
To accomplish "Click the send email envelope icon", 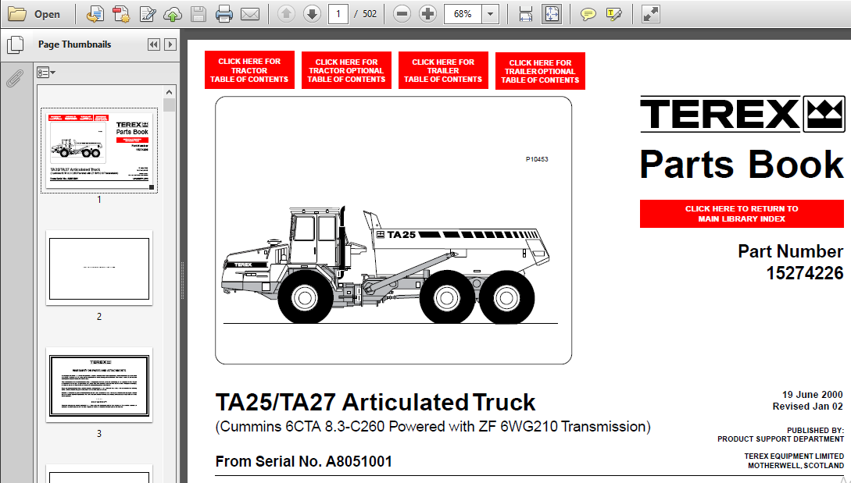I will 249,14.
